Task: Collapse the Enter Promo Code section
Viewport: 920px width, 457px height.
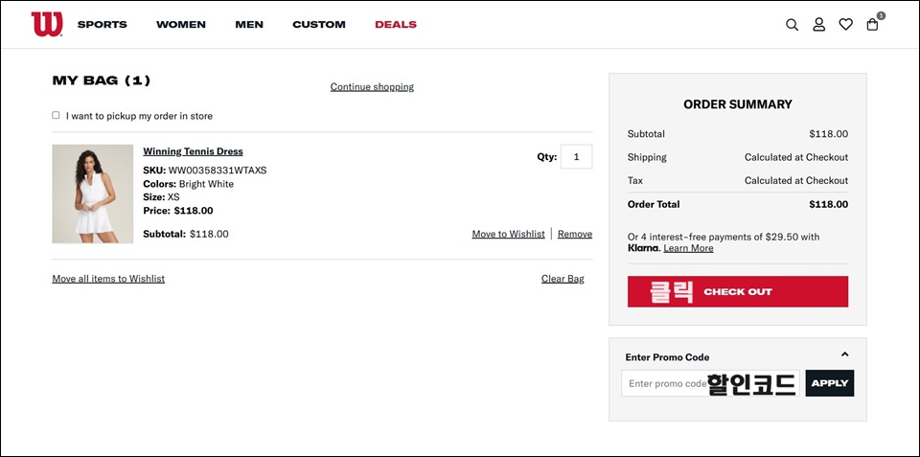Action: [845, 354]
